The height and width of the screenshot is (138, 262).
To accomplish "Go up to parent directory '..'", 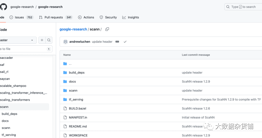I will [70, 64].
